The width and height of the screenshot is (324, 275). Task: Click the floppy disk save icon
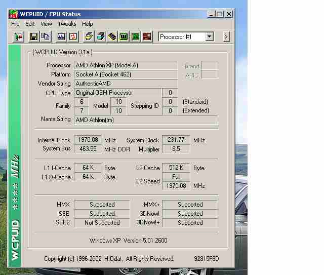[x=34, y=36]
